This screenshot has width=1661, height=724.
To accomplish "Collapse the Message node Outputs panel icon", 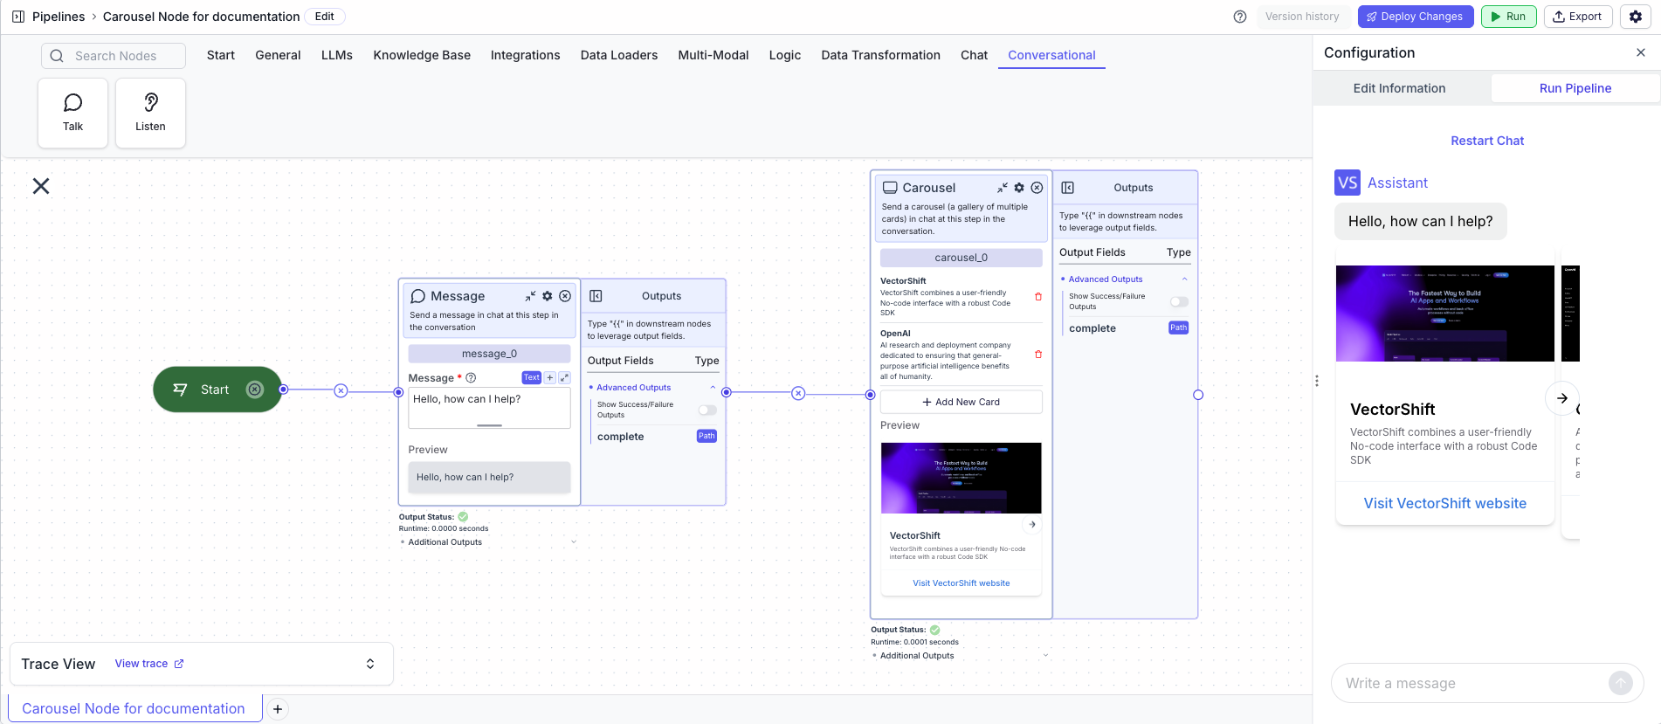I will click(x=596, y=296).
